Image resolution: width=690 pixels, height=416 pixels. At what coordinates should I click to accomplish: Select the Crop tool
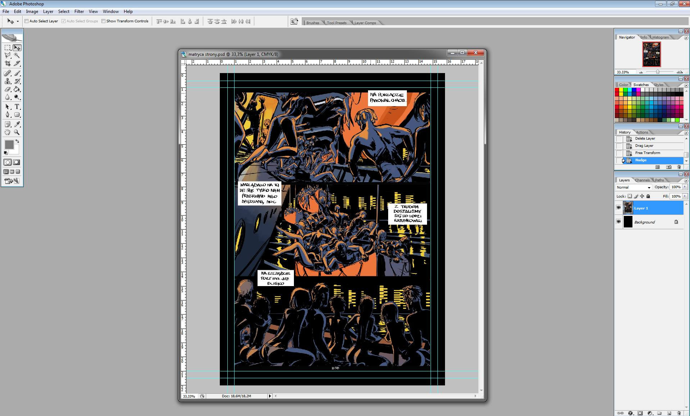pos(7,63)
